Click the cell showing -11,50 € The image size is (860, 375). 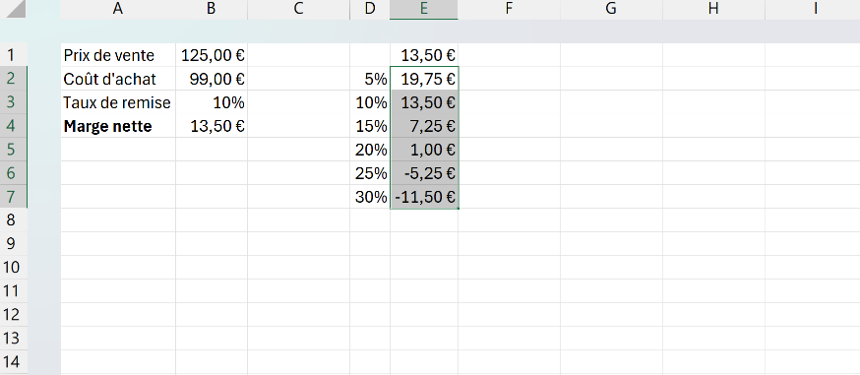pos(424,197)
